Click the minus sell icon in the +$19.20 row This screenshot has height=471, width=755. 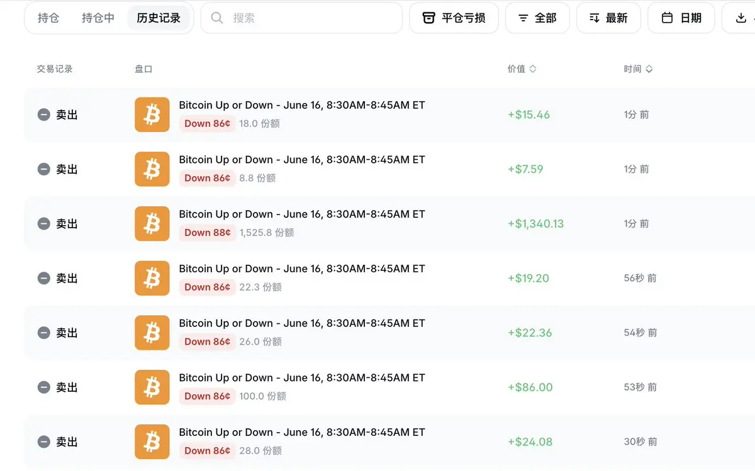[x=43, y=278]
